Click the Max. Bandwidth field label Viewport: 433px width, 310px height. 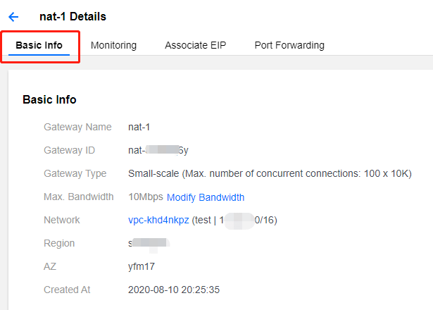coord(79,197)
